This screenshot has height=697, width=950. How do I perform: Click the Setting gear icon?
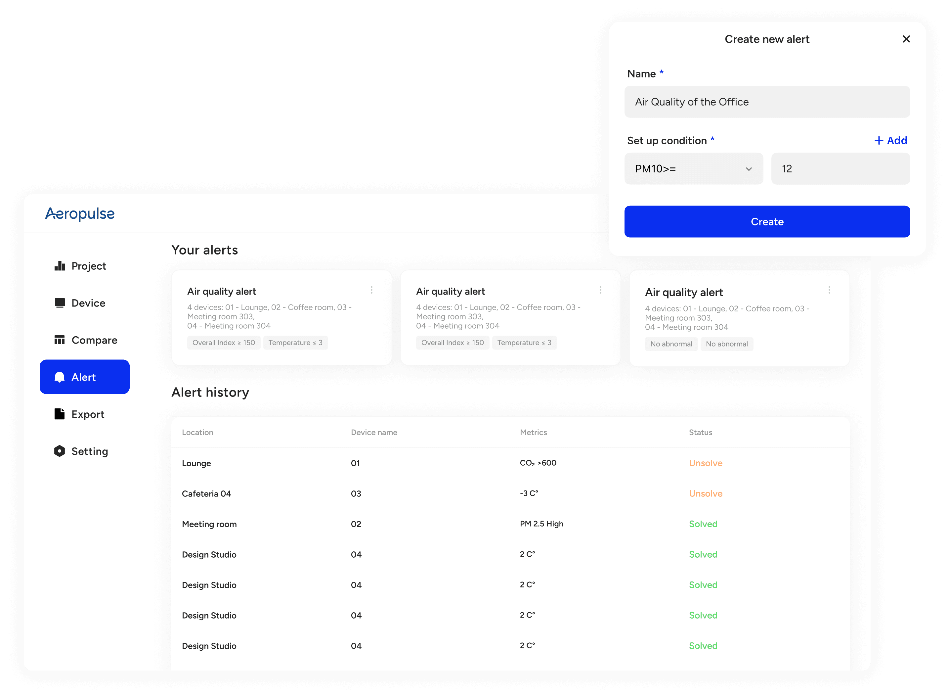(x=60, y=451)
